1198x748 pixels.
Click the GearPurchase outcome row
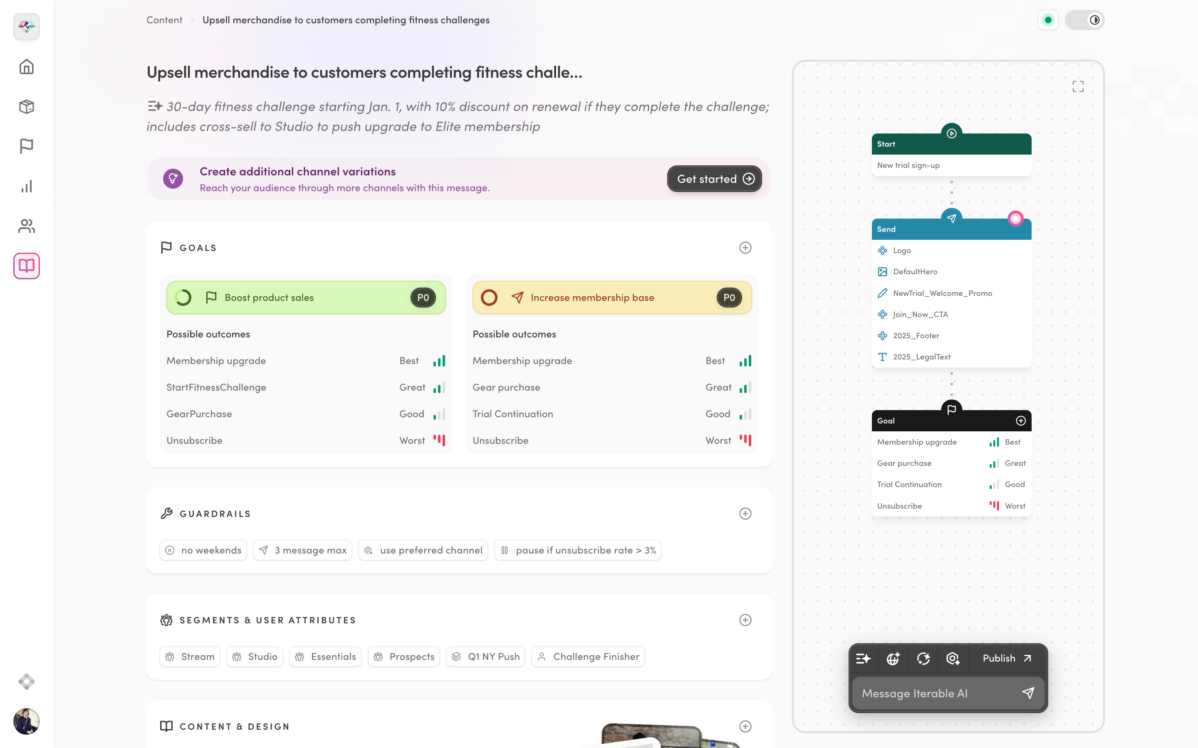[306, 414]
